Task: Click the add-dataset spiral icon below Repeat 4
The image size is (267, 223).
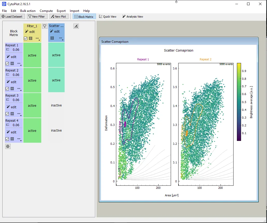Action: 8,146
